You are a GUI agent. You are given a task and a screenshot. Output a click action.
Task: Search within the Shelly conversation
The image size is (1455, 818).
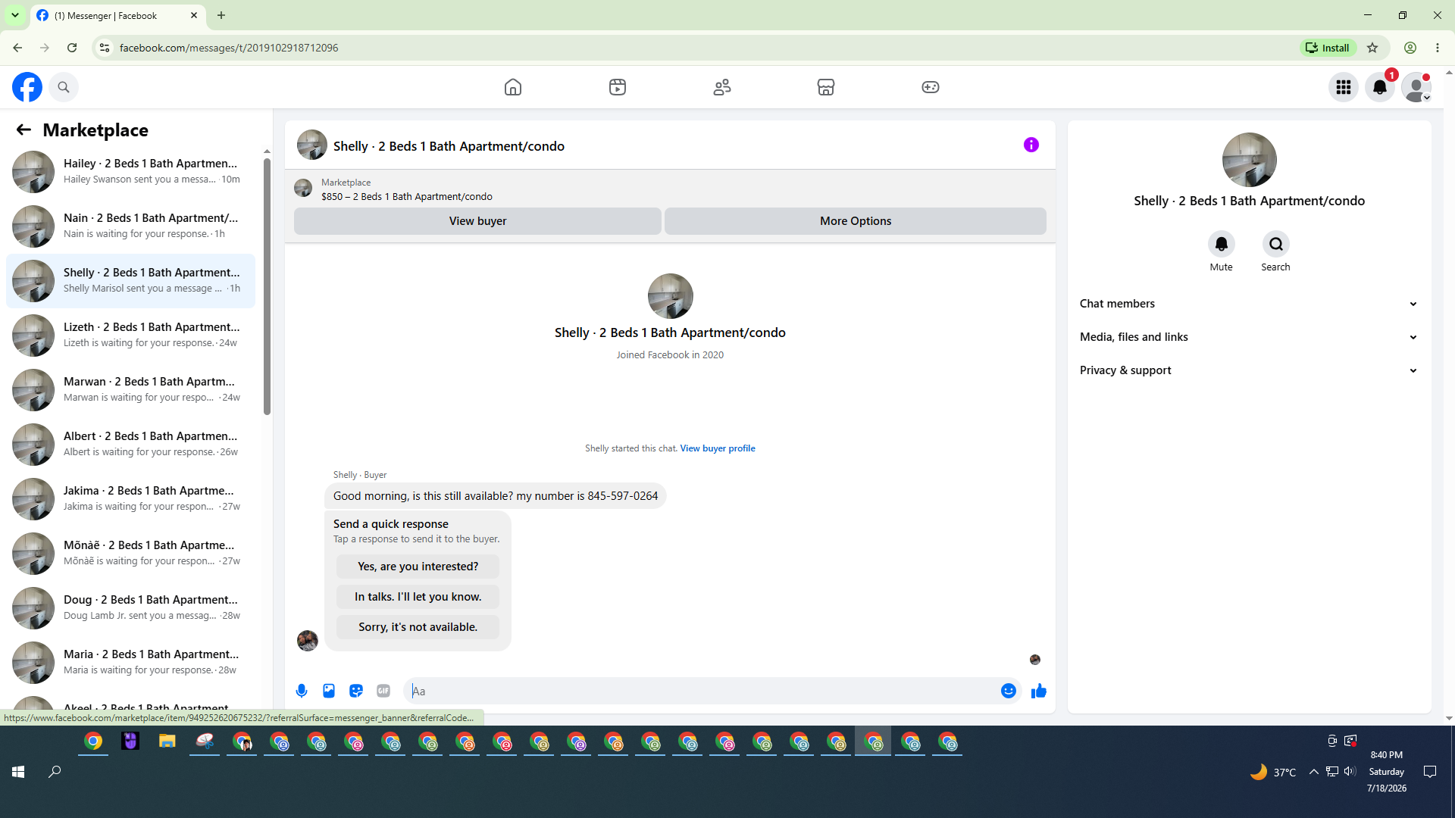[x=1276, y=244]
